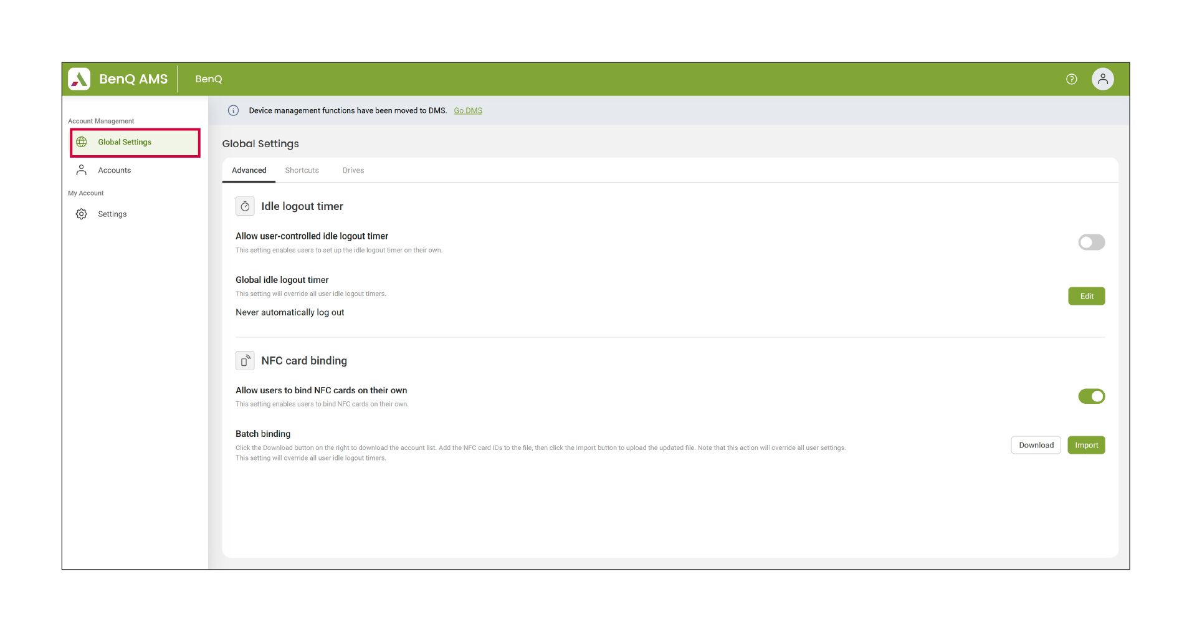Click the Idle logout timer stopwatch icon
Screen dimensions: 1197x632
click(x=245, y=206)
